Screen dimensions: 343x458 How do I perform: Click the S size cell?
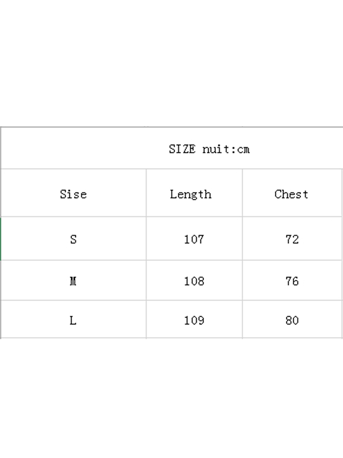point(74,239)
